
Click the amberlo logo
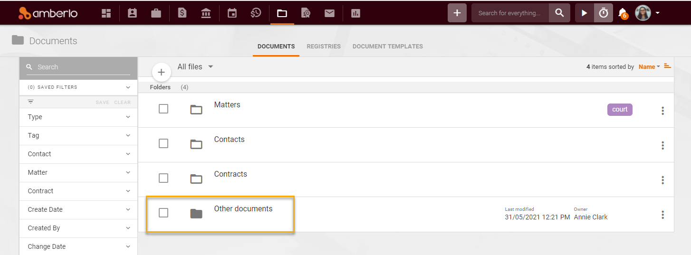48,13
